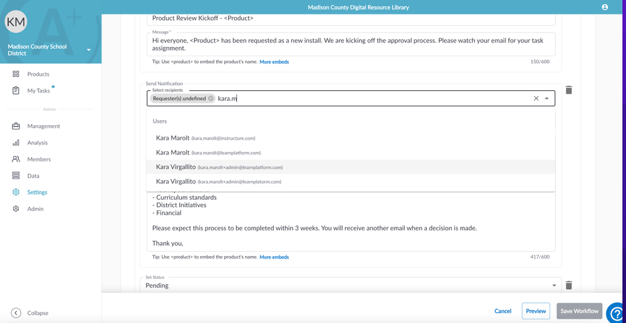Screen dimensions: 626x323
Task: Click the Analysis bar chart icon
Action: point(16,143)
